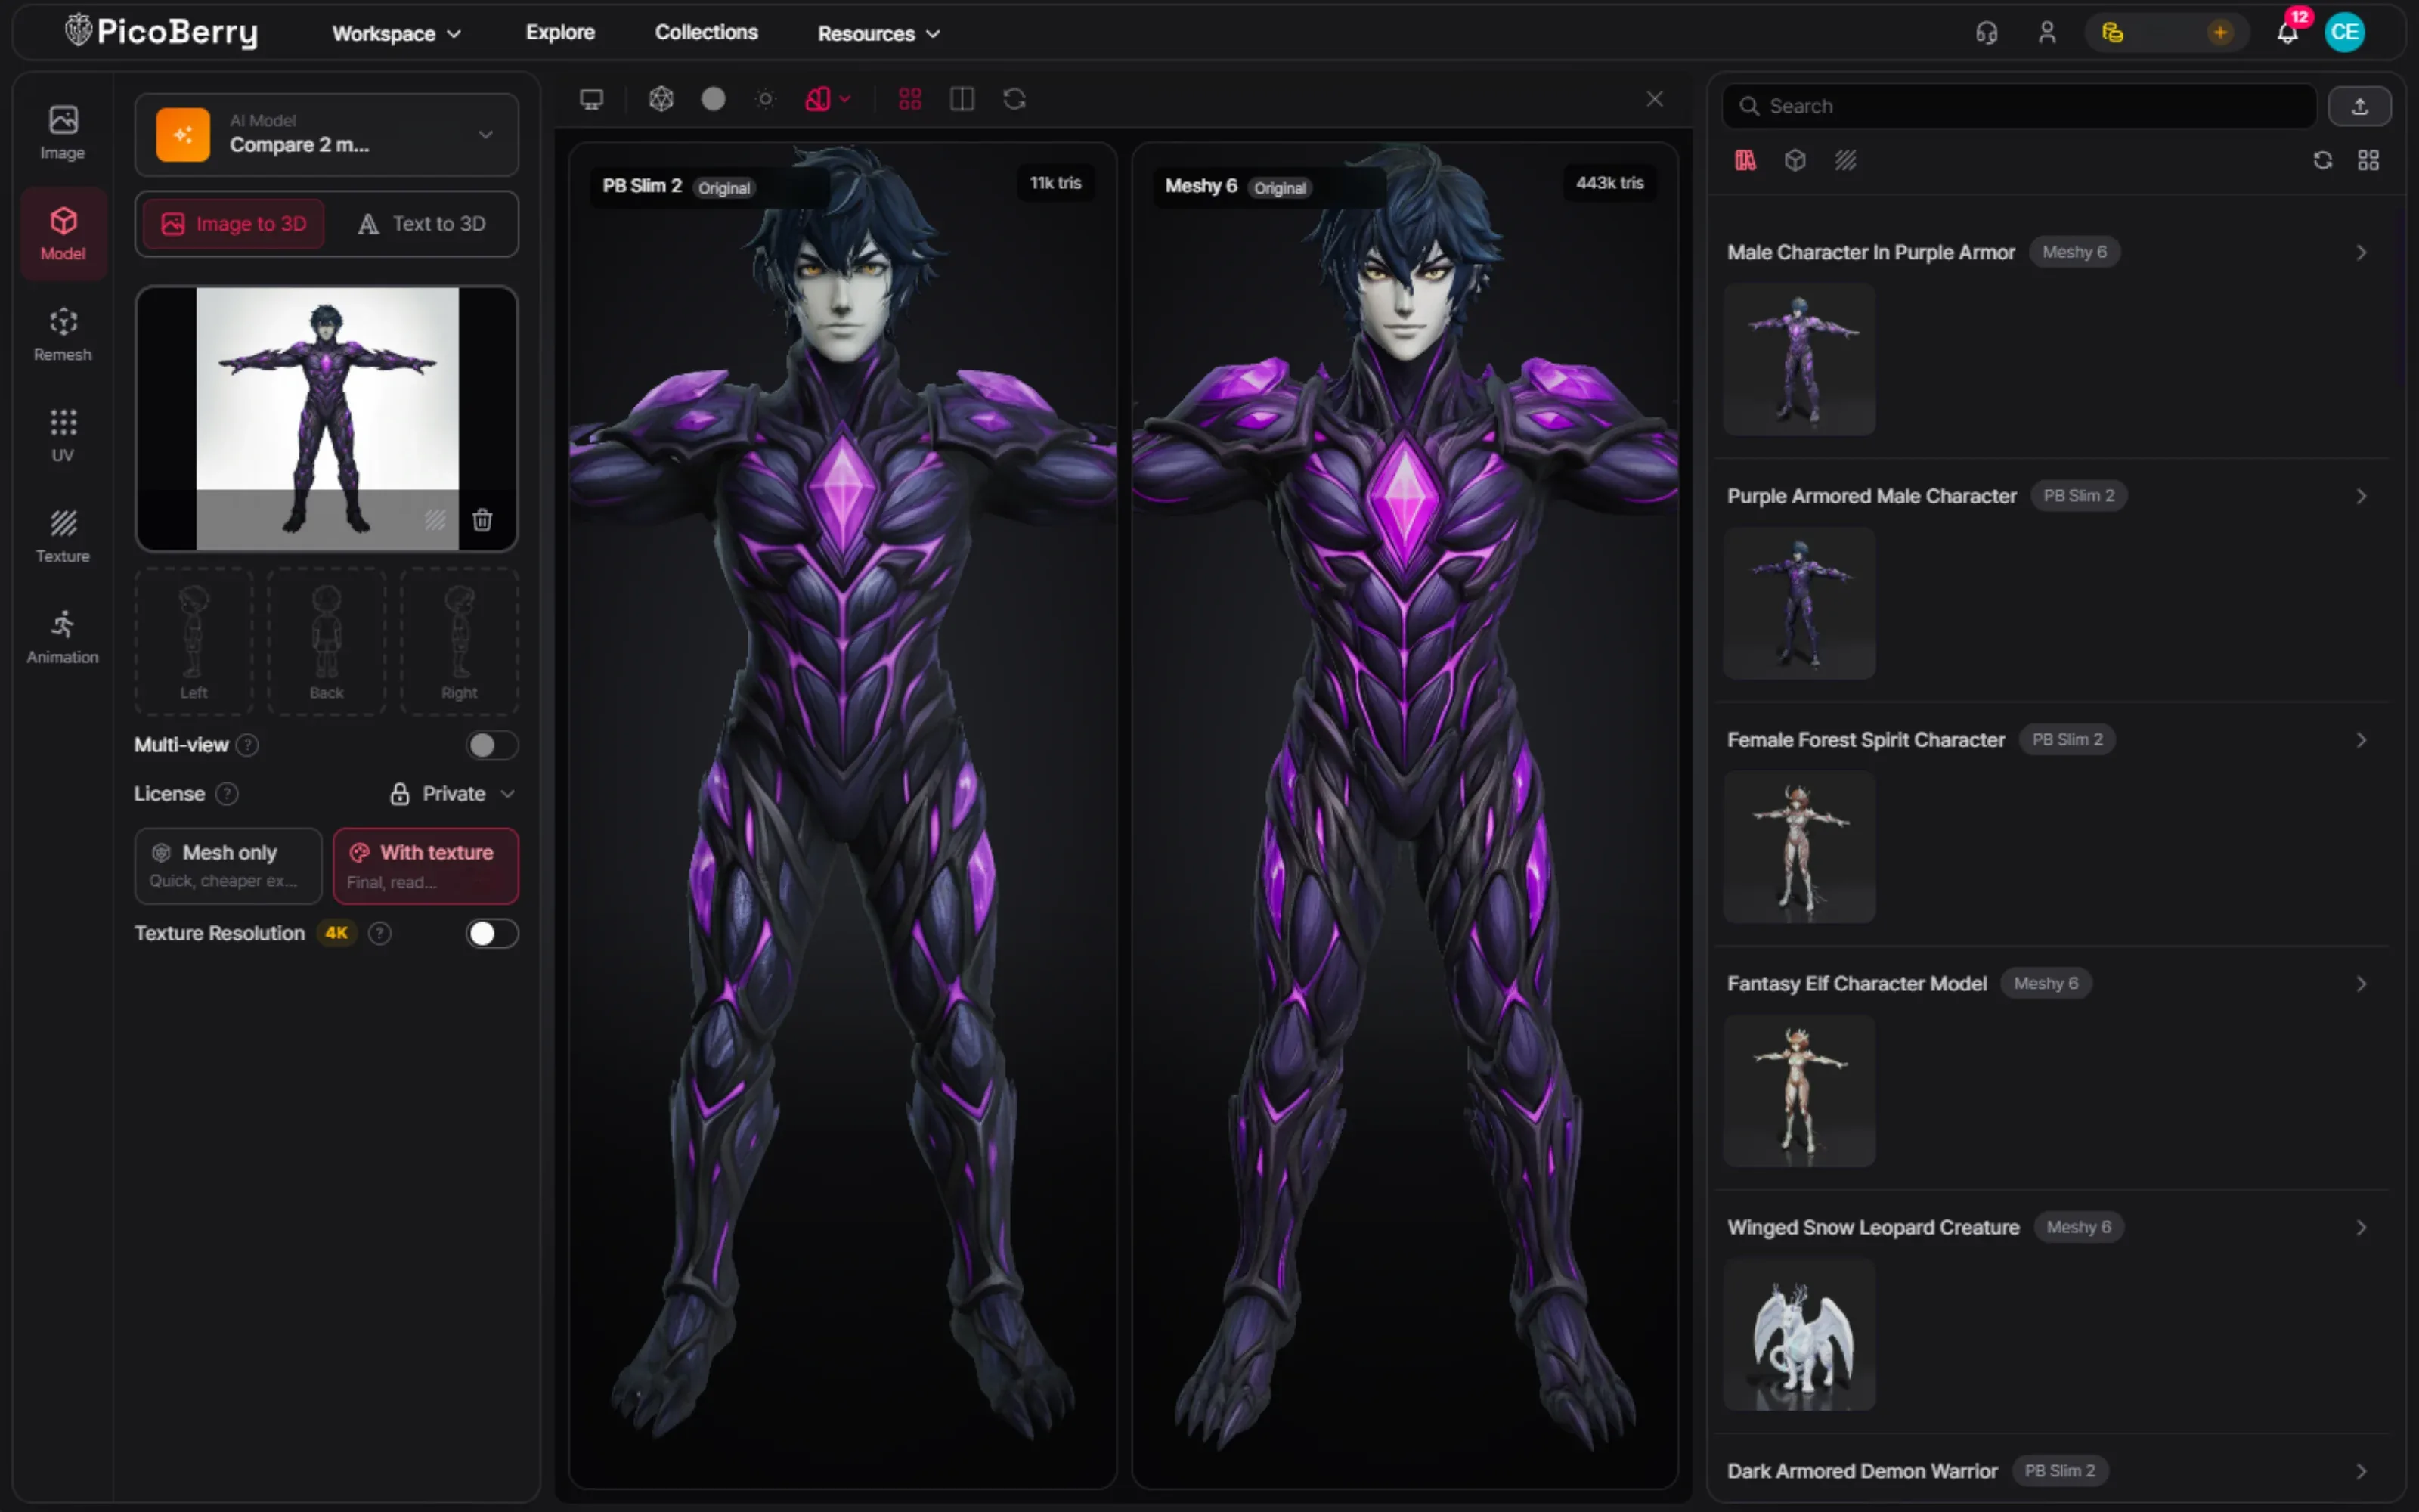Viewport: 2419px width, 1512px height.
Task: Open Female Forest Spirit Character thumbnail
Action: [1799, 847]
